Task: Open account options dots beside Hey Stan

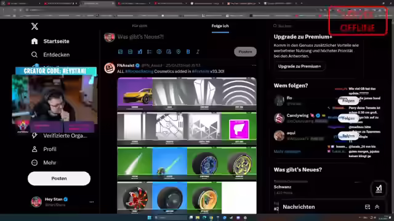Action: pos(92,202)
